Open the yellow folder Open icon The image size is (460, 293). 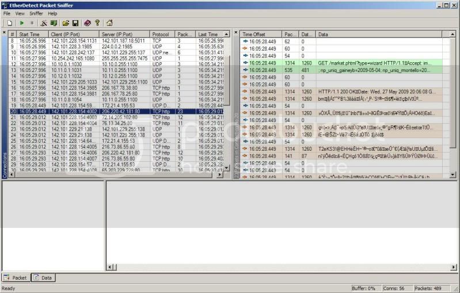66,23
